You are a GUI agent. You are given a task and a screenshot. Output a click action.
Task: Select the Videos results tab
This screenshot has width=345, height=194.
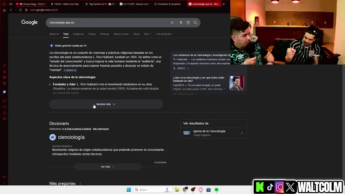[92, 34]
